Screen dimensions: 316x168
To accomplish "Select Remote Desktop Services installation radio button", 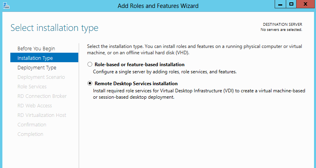I will click(x=90, y=83).
